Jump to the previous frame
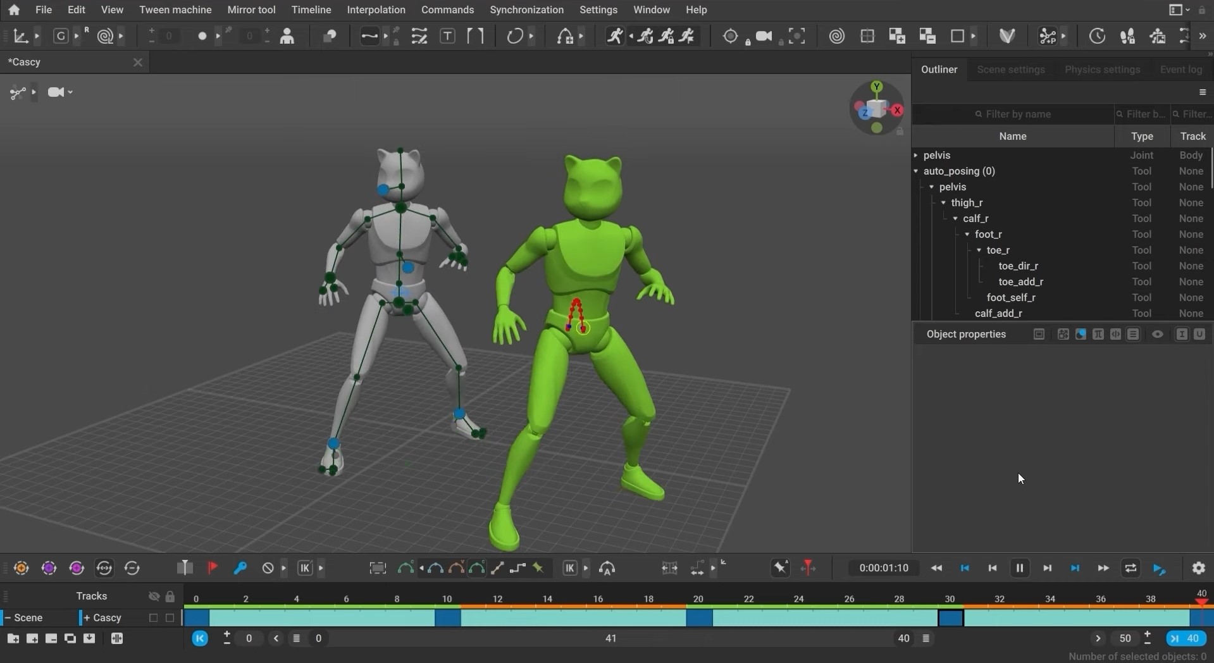Screen dimensions: 1214x663 click(x=992, y=568)
